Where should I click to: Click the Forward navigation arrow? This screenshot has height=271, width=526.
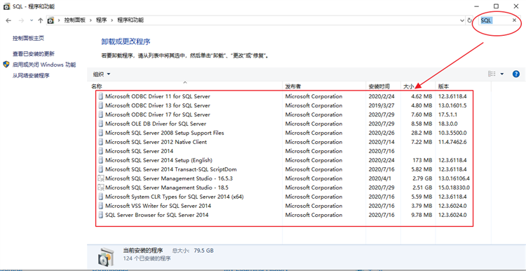(21, 20)
